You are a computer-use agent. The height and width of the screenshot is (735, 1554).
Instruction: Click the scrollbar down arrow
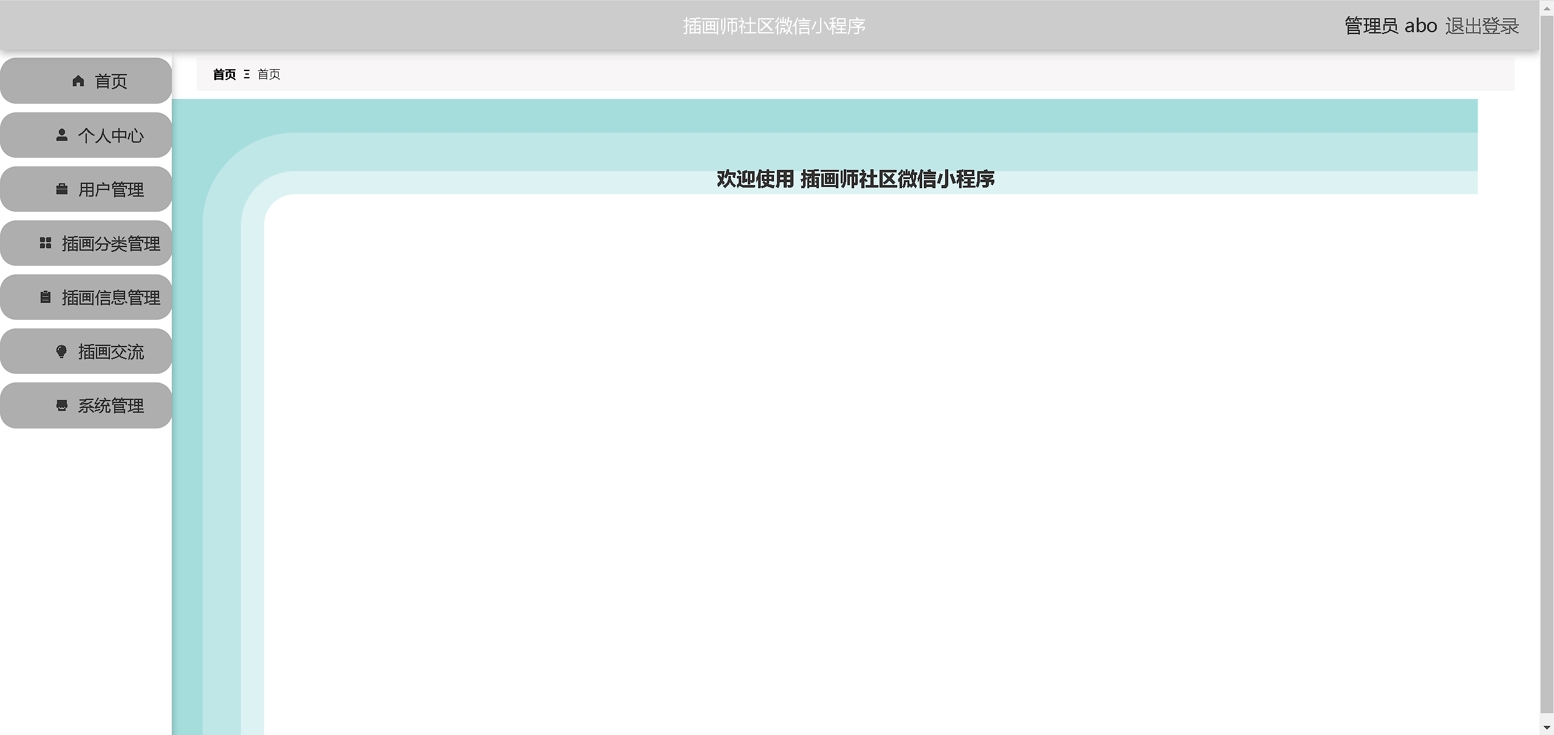point(1547,727)
